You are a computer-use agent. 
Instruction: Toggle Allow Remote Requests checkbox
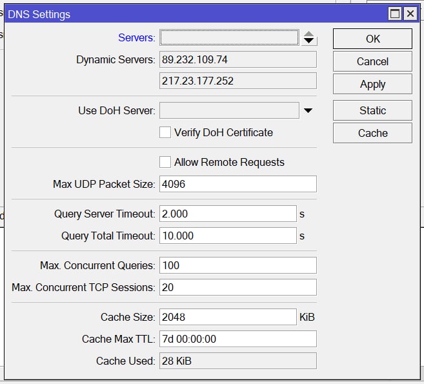tap(165, 162)
